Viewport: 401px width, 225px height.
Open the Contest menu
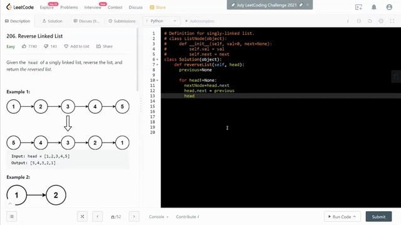point(115,7)
